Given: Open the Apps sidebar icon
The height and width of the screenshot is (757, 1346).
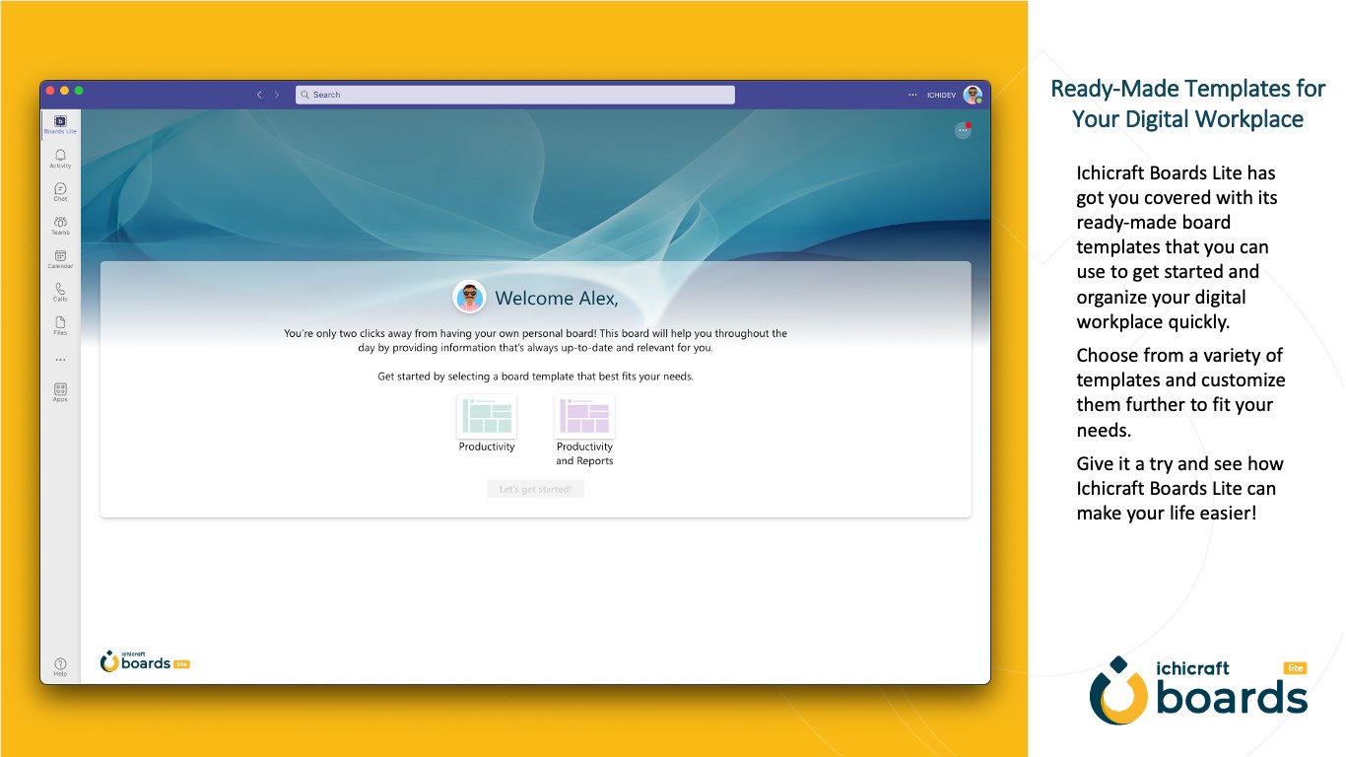Looking at the screenshot, I should 60,392.
